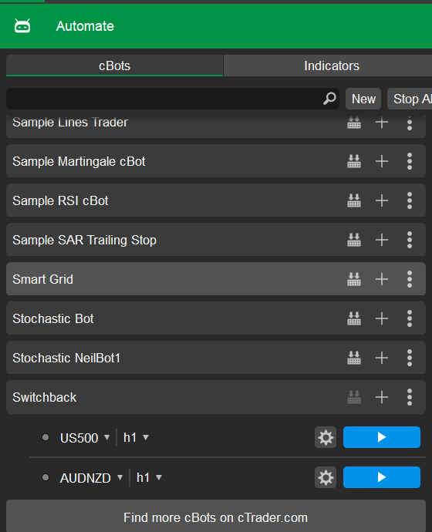The height and width of the screenshot is (532, 432).
Task: Expand the US500 symbol dropdown
Action: click(85, 438)
